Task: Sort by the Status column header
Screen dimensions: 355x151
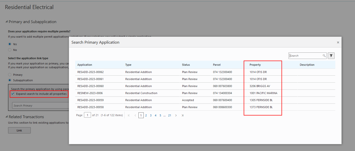Action: 186,65
